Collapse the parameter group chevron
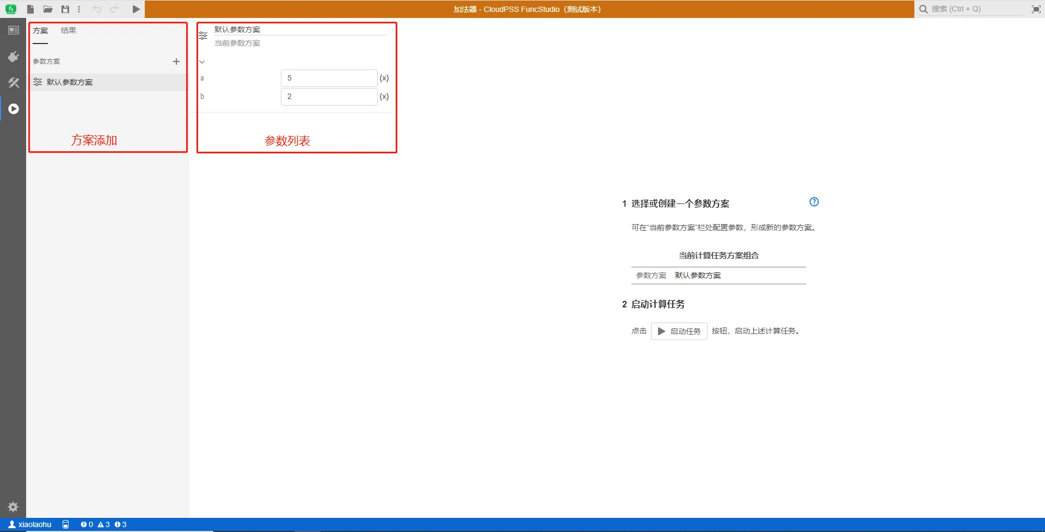This screenshot has height=532, width=1045. pos(202,61)
